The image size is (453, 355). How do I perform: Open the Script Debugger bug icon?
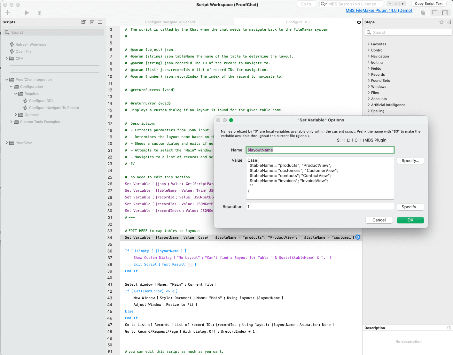[x=39, y=12]
